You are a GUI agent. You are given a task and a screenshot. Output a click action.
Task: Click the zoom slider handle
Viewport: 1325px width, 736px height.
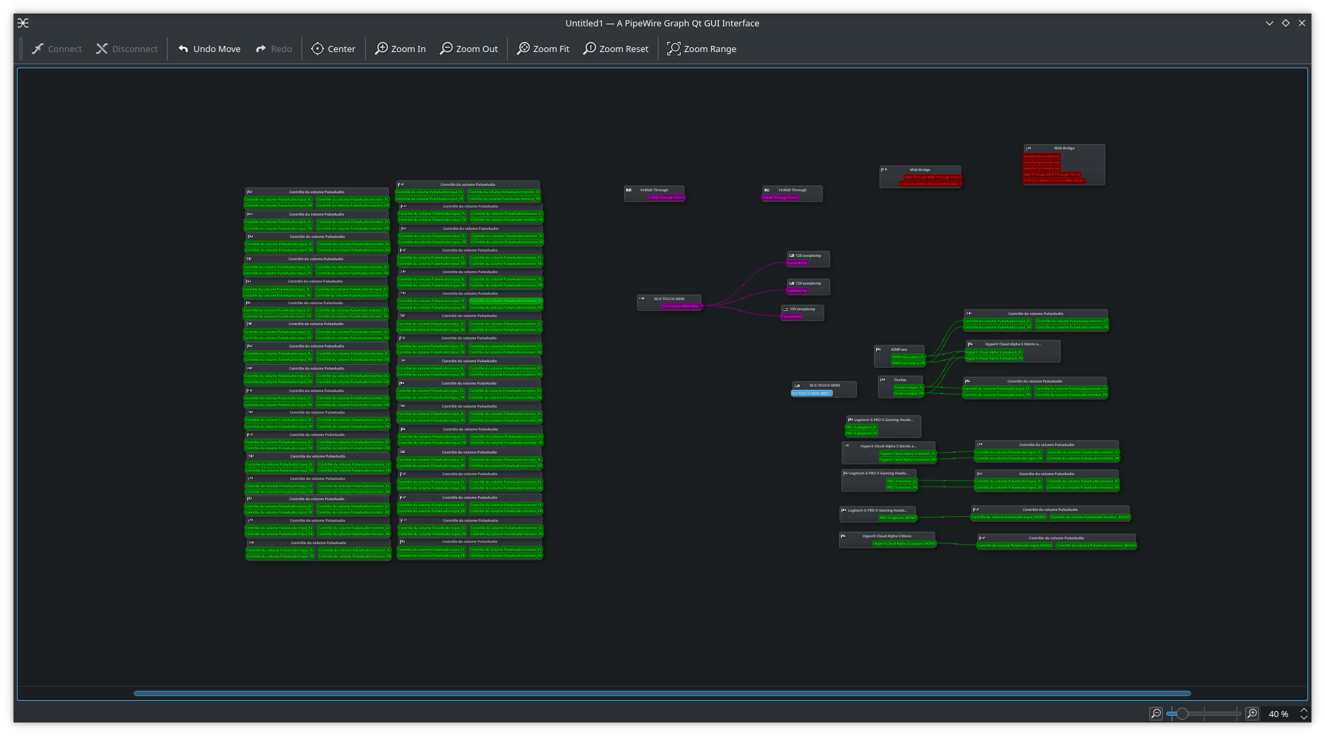[1182, 714]
